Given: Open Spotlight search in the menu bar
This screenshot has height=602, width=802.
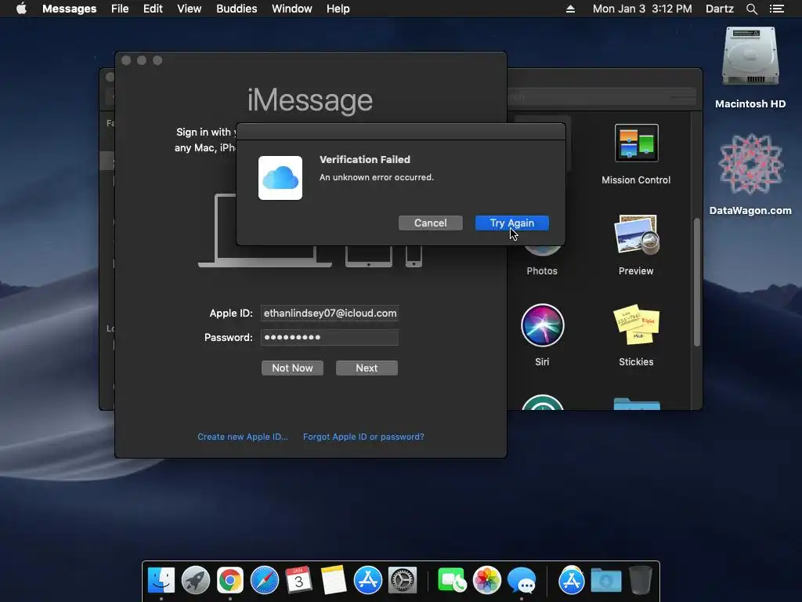Looking at the screenshot, I should [751, 9].
